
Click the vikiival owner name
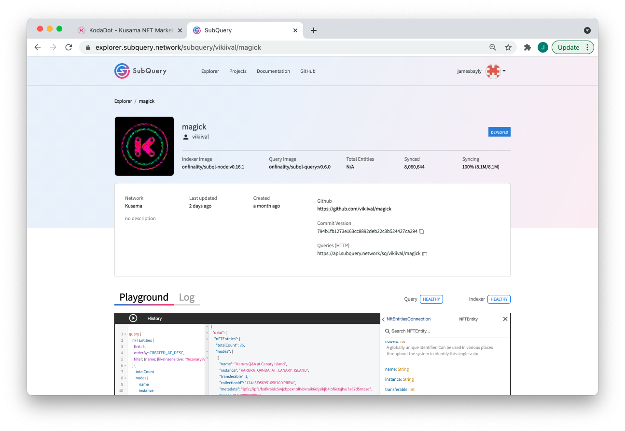pyautogui.click(x=200, y=137)
